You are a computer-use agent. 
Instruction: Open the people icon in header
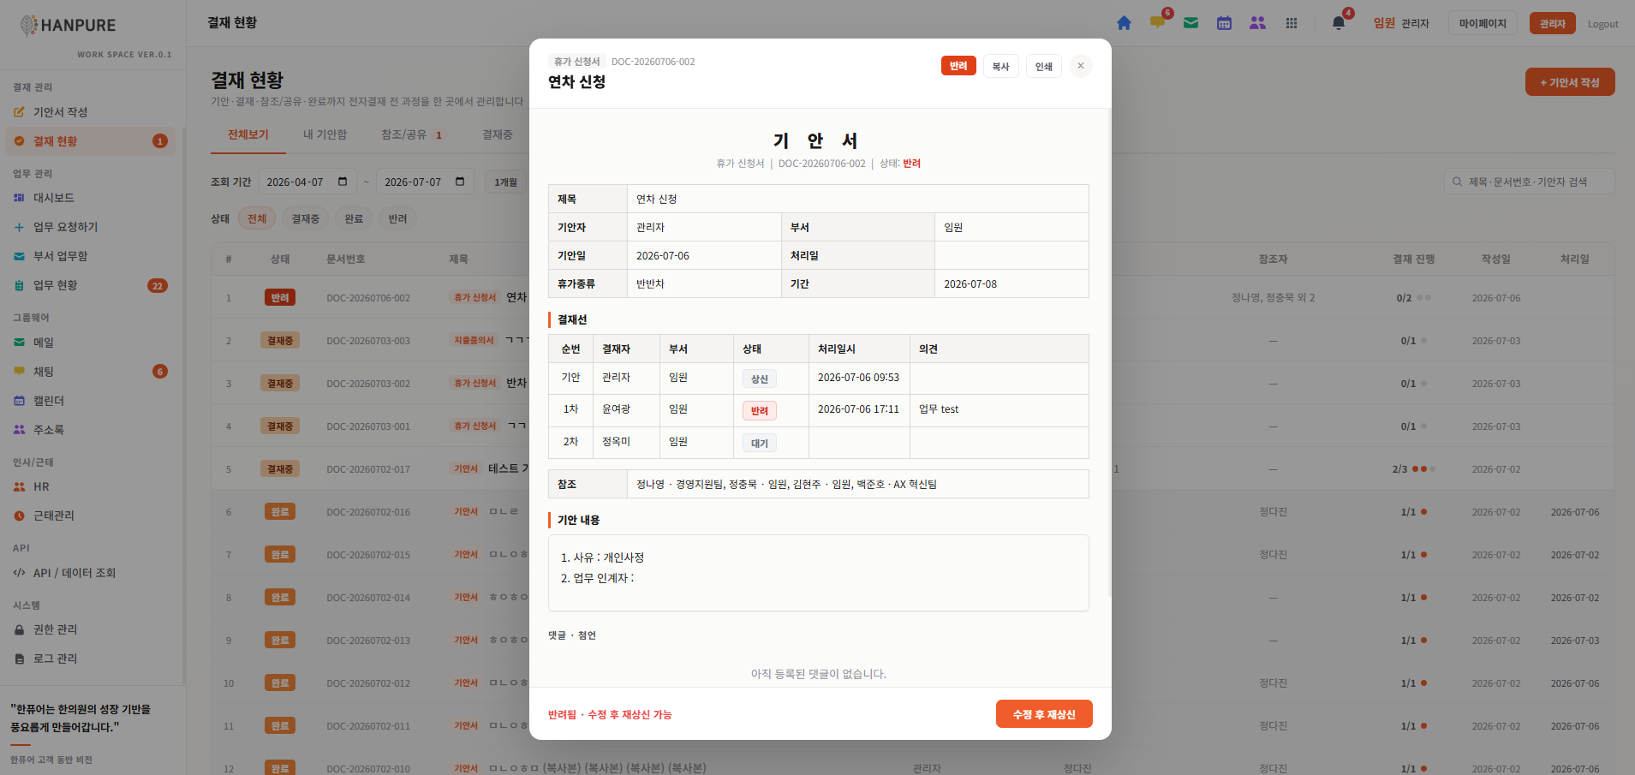[1257, 23]
